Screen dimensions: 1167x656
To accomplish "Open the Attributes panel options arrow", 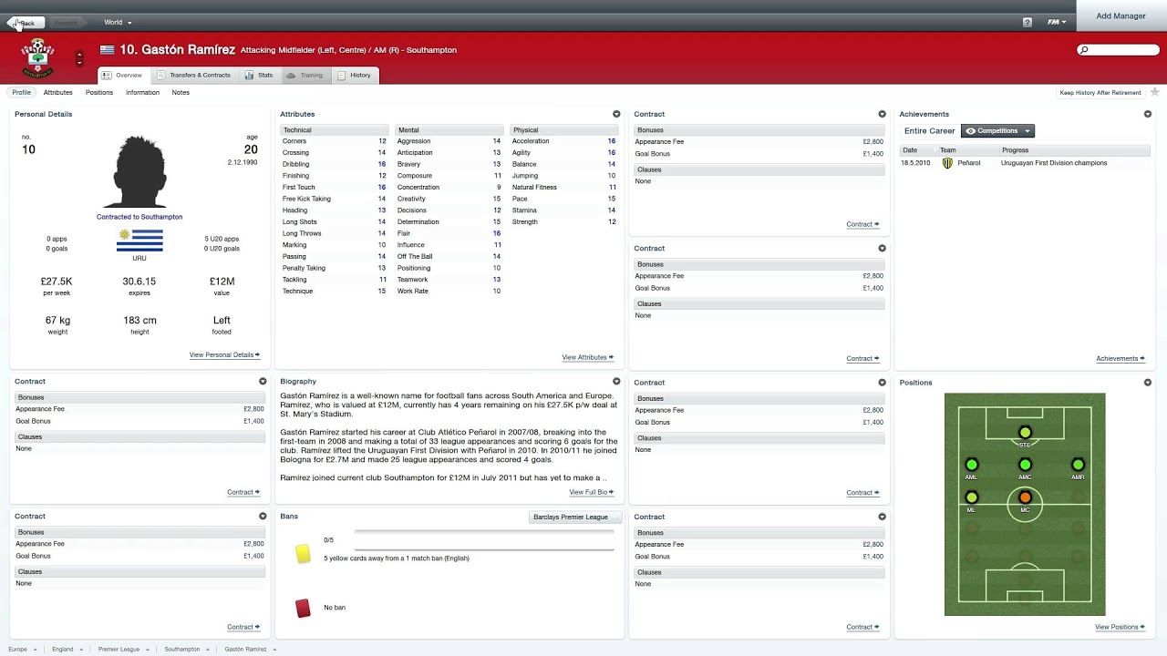I will coord(616,114).
